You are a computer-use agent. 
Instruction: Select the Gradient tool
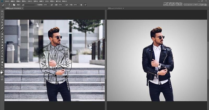click(2, 42)
